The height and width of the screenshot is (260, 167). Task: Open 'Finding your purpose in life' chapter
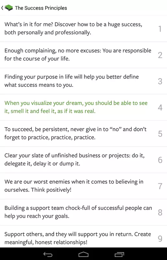[83, 81]
